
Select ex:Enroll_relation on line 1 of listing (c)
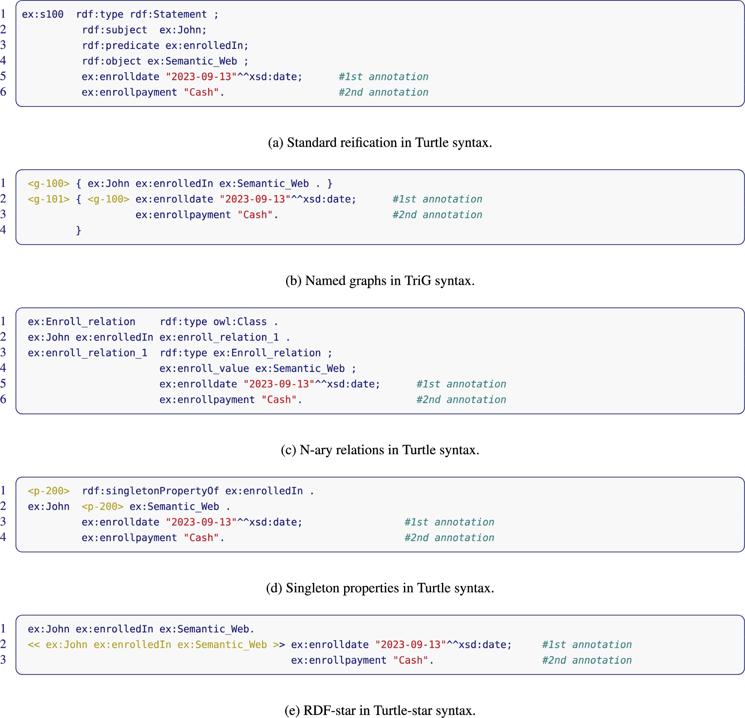tap(82, 322)
